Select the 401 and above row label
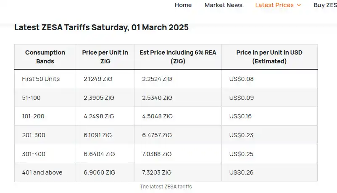The width and height of the screenshot is (337, 193). [x=42, y=172]
